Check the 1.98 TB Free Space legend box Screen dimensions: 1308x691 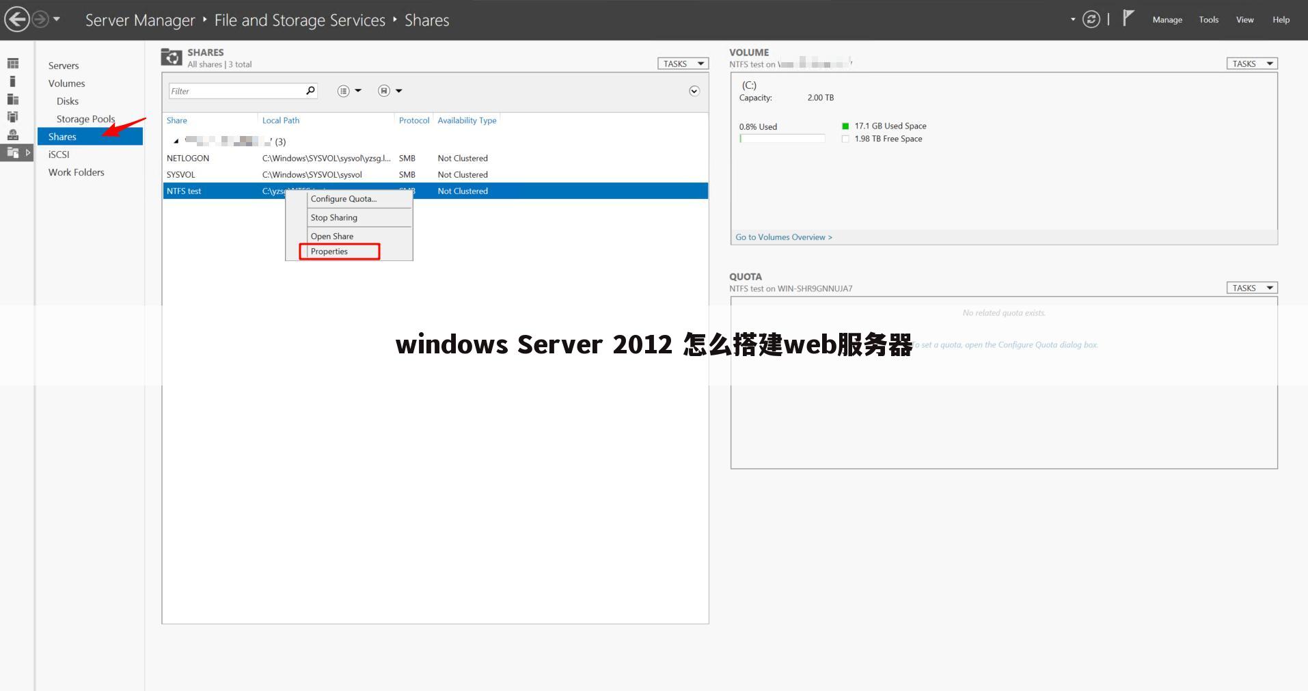[846, 139]
